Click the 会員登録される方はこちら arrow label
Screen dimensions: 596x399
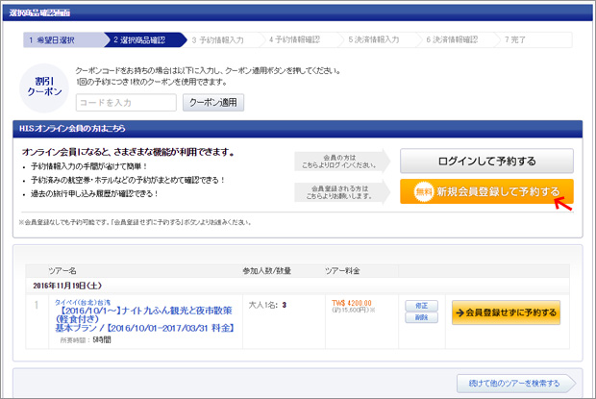341,191
